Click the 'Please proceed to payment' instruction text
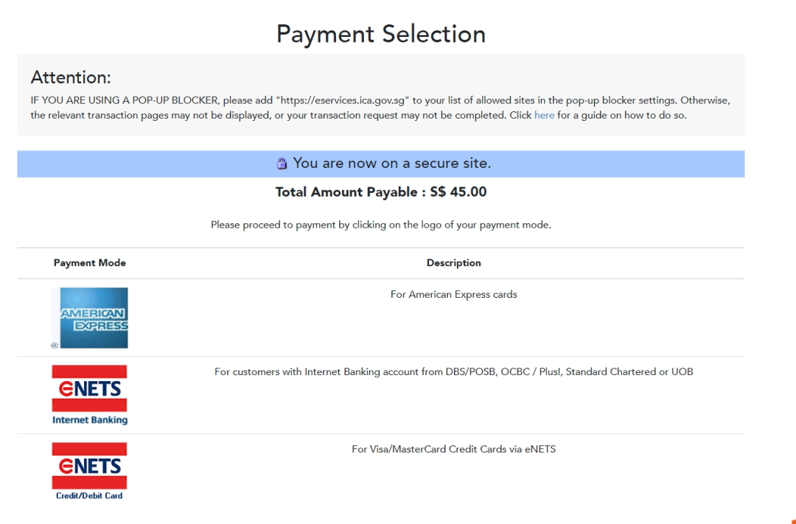Image resolution: width=796 pixels, height=524 pixels. pyautogui.click(x=381, y=225)
